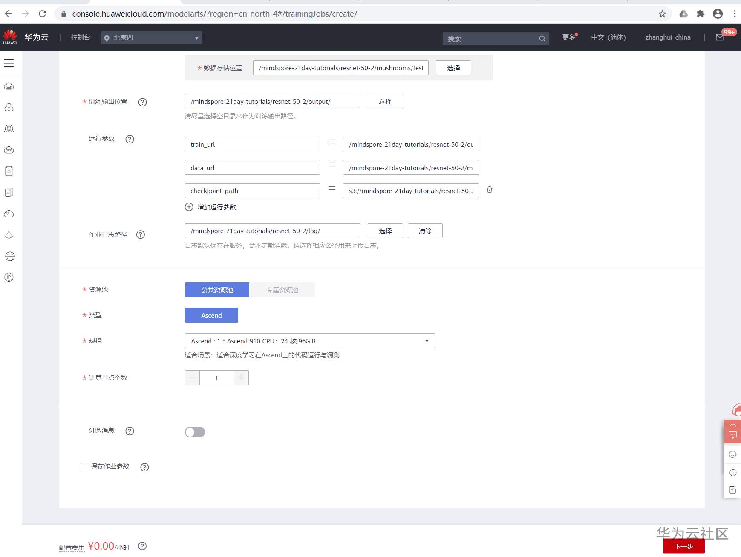The height and width of the screenshot is (557, 741).
Task: Focus the train_url parameter name field
Action: click(x=253, y=144)
